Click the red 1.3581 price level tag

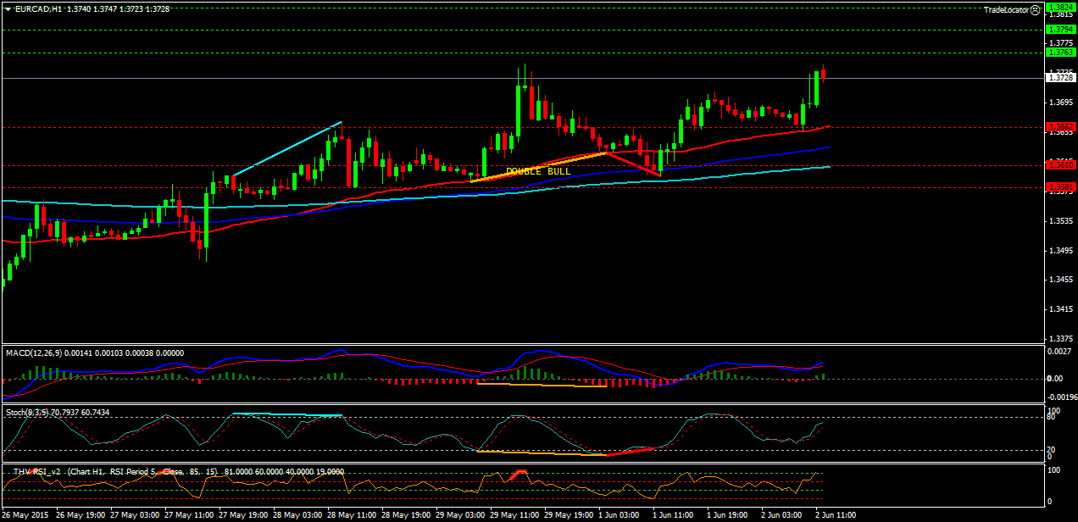click(1060, 186)
